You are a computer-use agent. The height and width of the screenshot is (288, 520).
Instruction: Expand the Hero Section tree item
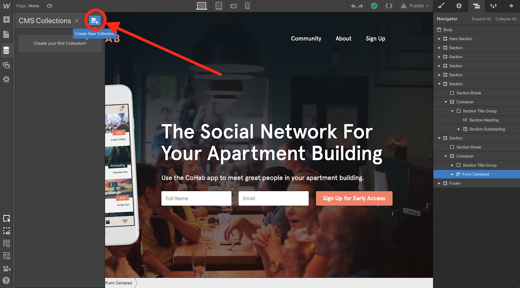[439, 39]
